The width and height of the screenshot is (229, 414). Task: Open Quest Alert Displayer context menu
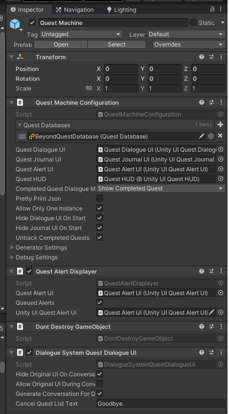[x=221, y=271]
